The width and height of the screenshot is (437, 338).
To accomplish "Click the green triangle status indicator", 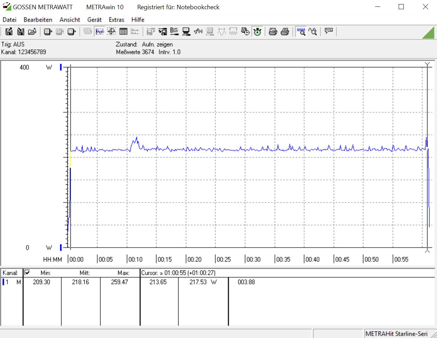I will (429, 33).
